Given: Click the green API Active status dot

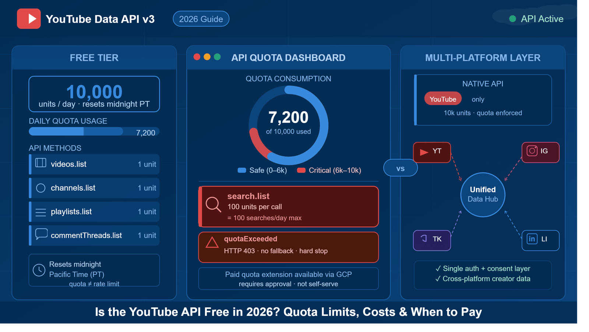Looking at the screenshot, I should point(512,19).
